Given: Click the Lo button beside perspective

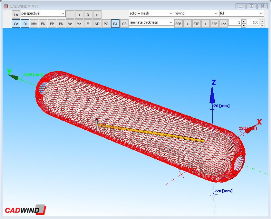Looking at the screenshot, I should [x=16, y=15].
